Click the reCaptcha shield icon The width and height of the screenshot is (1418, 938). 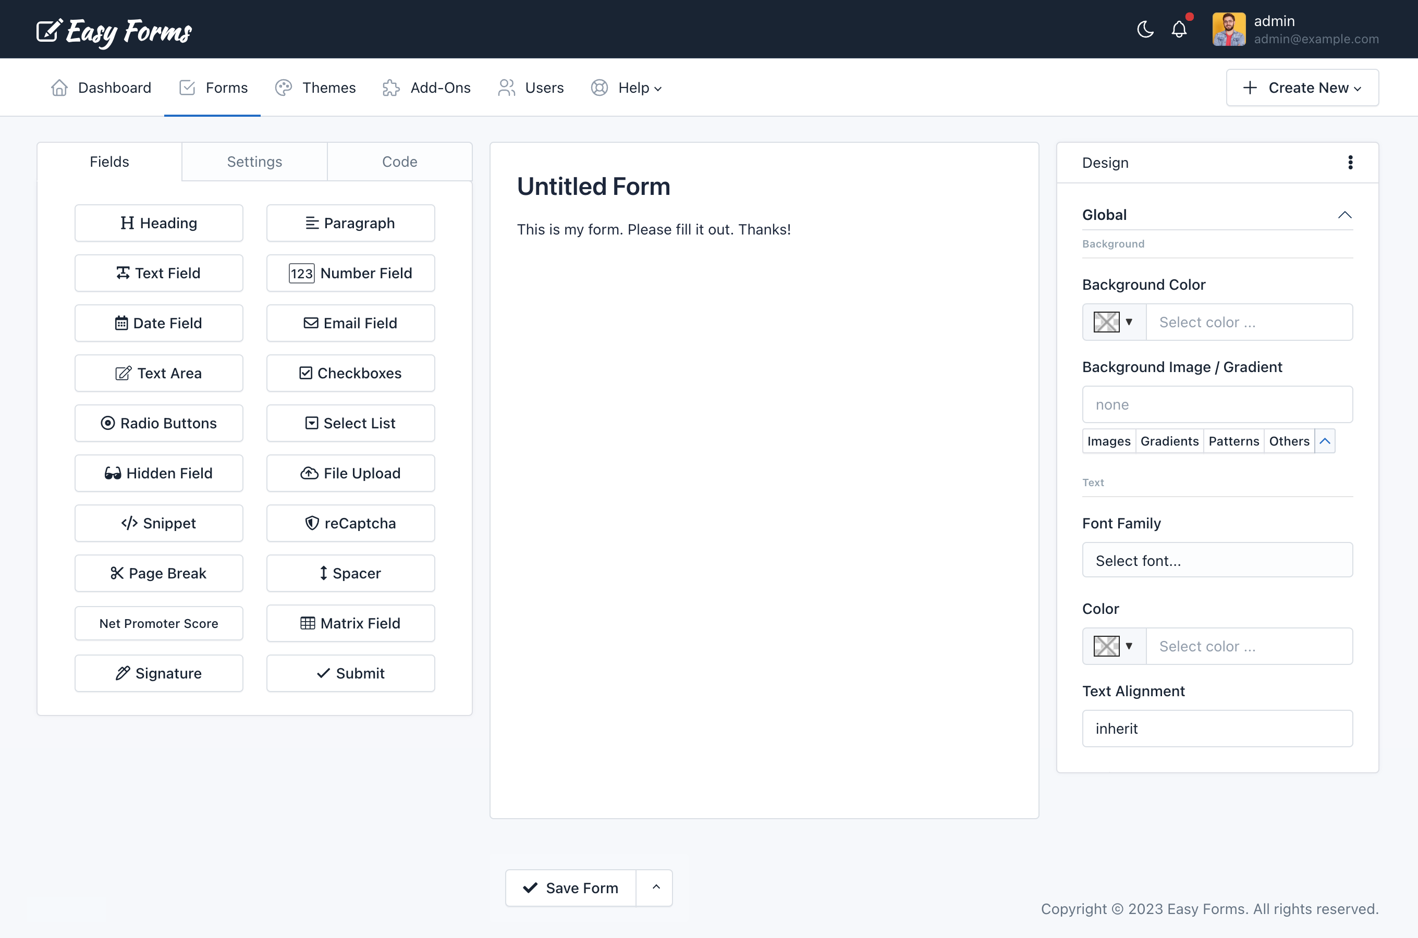pos(311,522)
